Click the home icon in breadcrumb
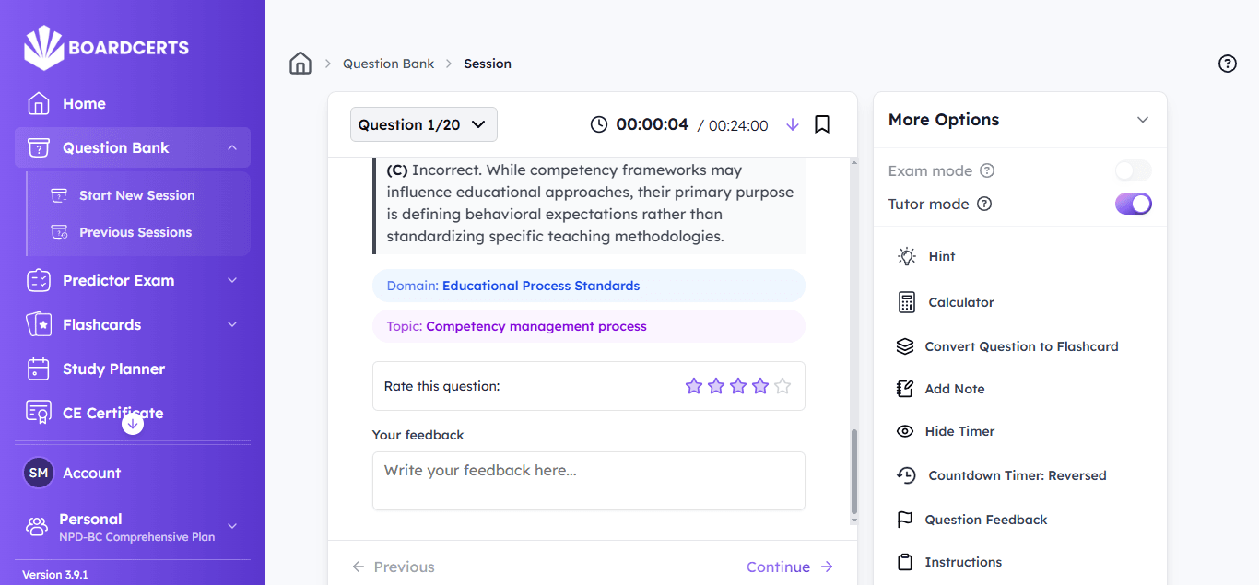1259x585 pixels. point(300,64)
